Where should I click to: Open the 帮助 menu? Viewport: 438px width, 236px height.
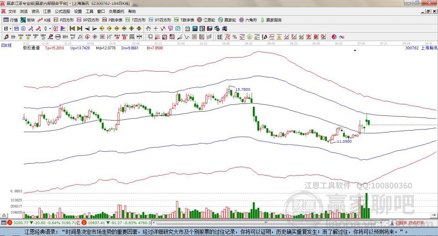point(132,12)
